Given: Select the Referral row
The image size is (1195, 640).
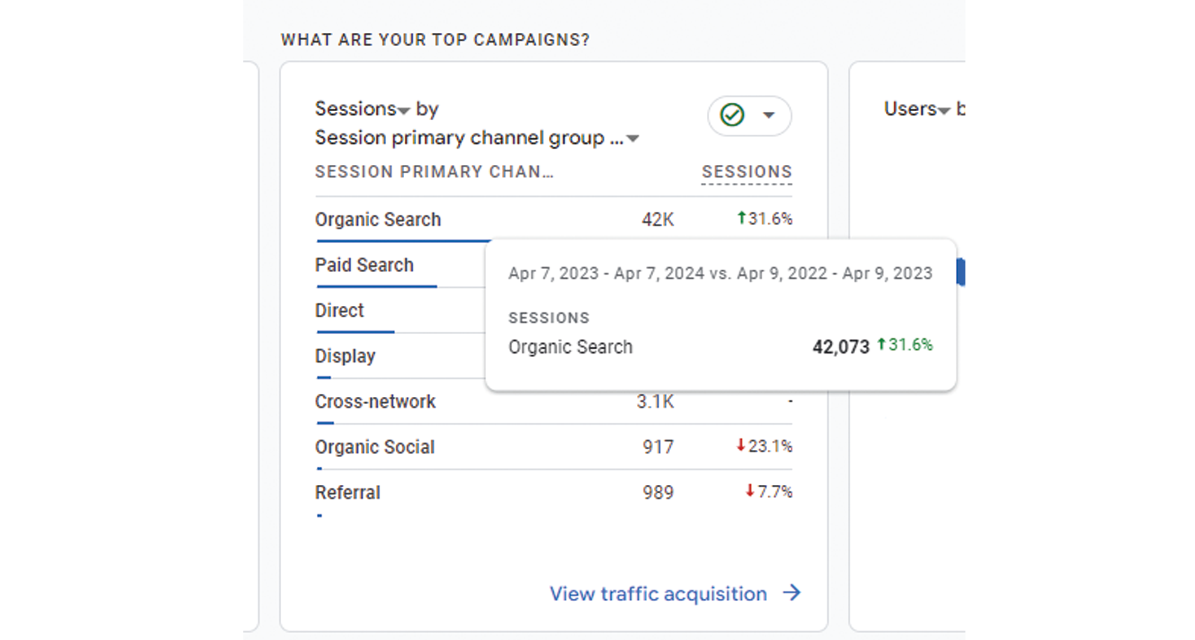Looking at the screenshot, I should 553,493.
